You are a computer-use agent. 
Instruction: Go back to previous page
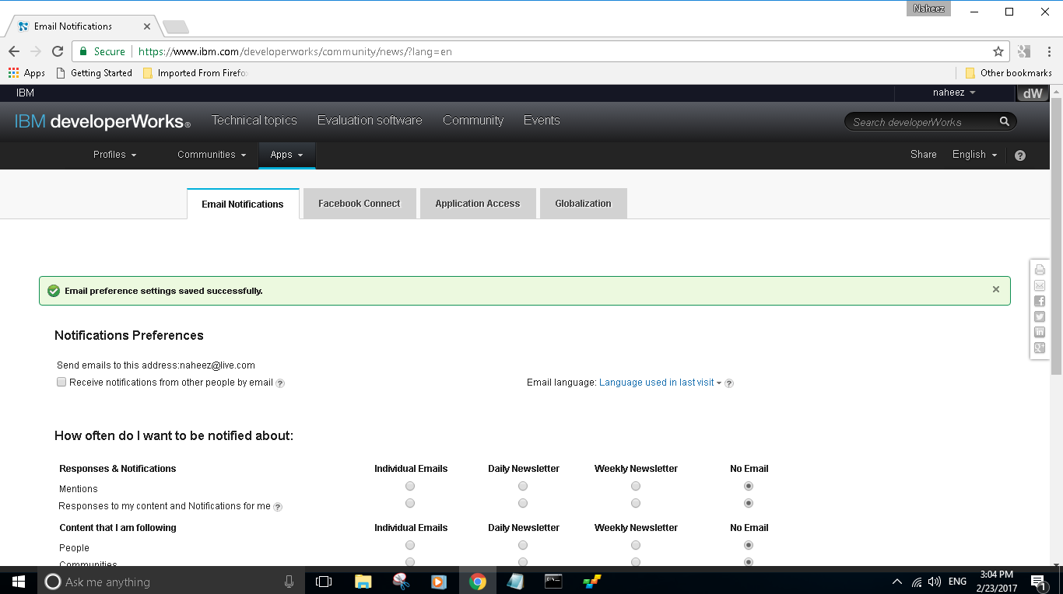(x=14, y=51)
